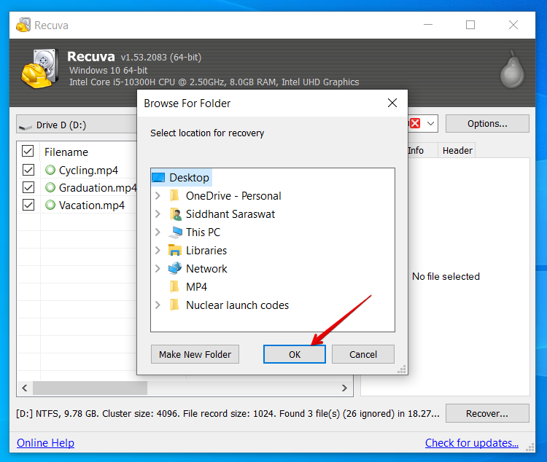Click the OneDrive - Personal folder icon

coord(174,195)
